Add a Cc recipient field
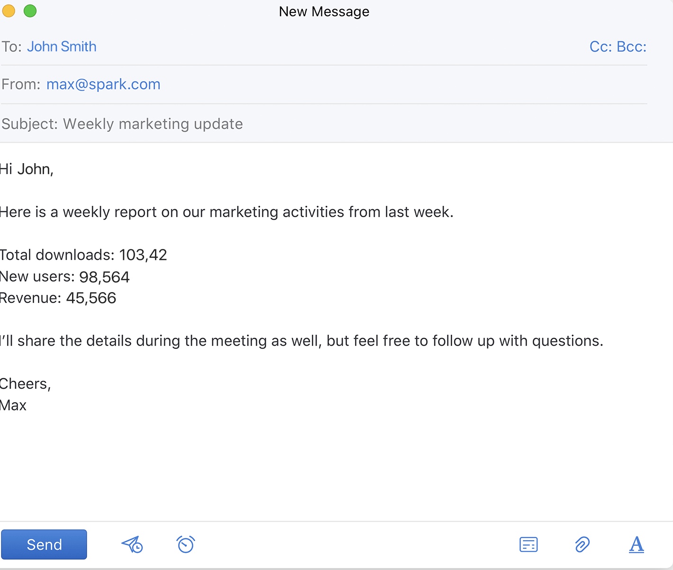Viewport: 673px width, 570px height. 600,46
